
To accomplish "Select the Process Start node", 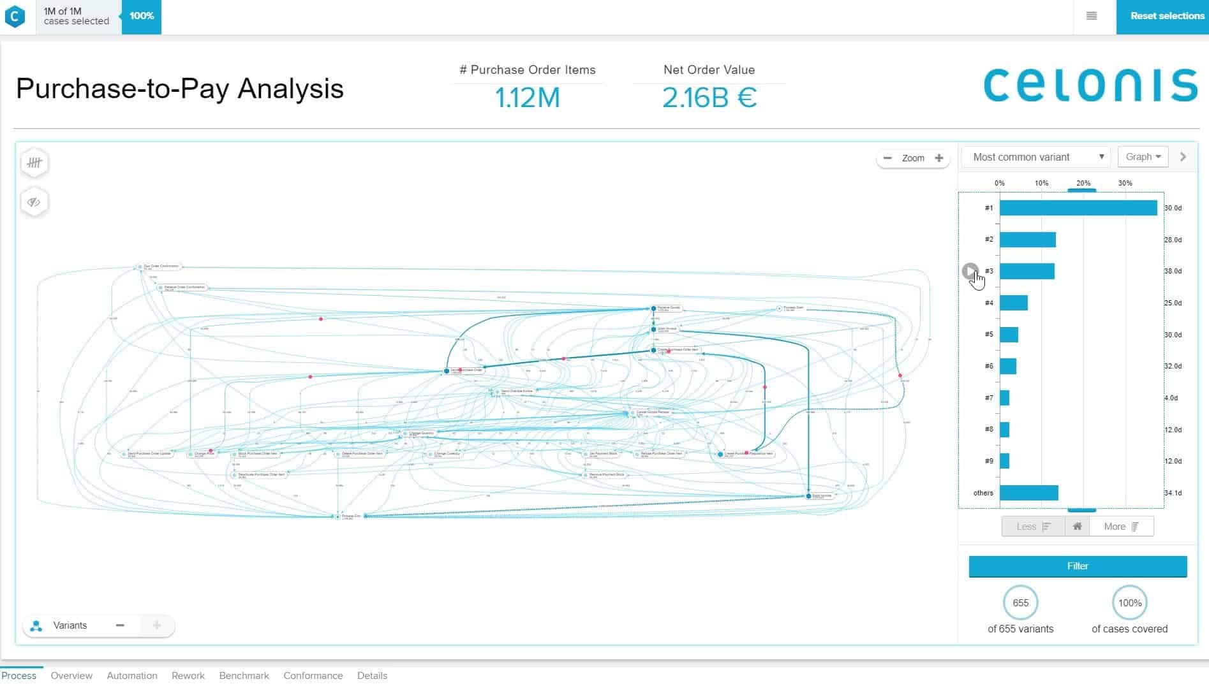I will coord(791,308).
